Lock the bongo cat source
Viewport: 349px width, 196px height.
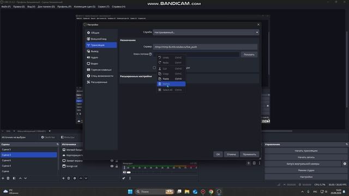coord(117,166)
